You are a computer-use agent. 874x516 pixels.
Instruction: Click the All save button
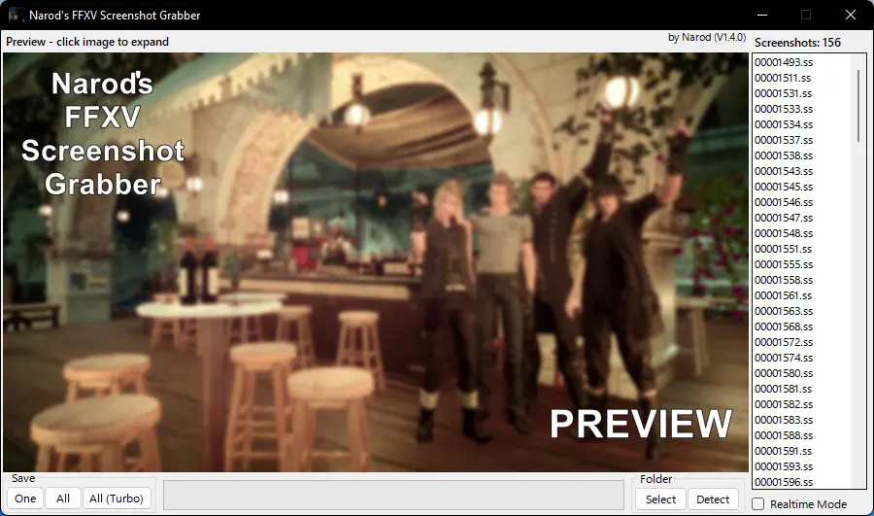tap(63, 499)
